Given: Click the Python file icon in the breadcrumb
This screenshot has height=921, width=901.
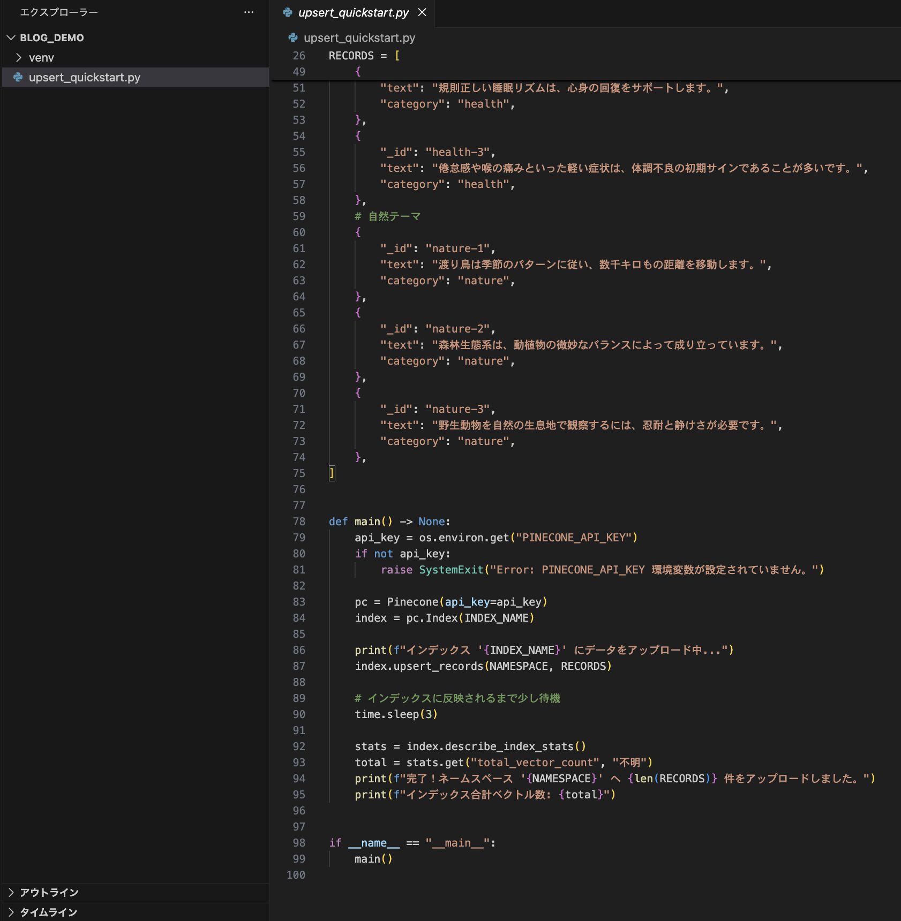Looking at the screenshot, I should point(293,37).
